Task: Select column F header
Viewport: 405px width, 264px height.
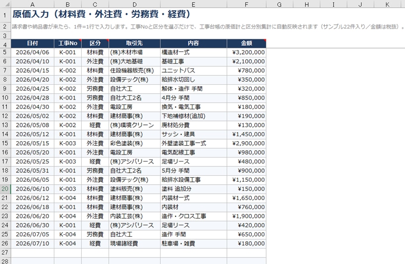Action: coord(246,4)
